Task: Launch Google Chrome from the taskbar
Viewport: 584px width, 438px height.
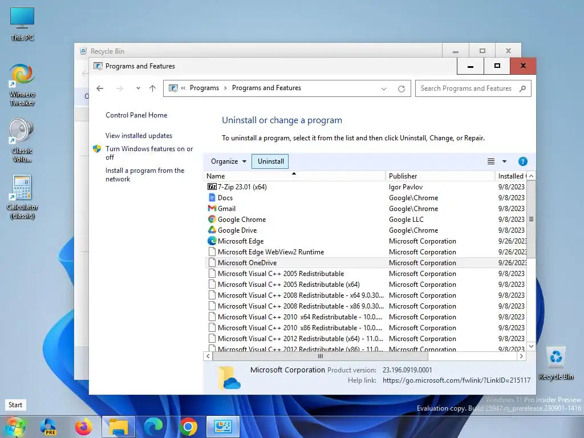Action: [x=188, y=427]
